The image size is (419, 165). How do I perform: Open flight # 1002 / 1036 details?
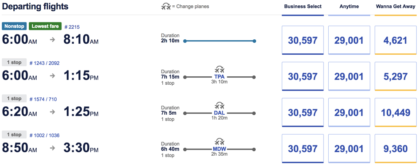[x=44, y=136]
